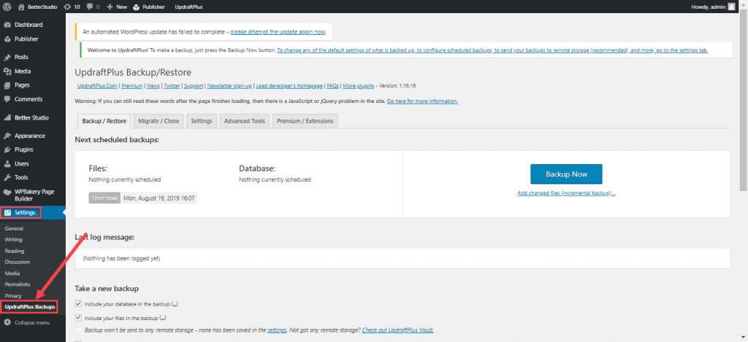
Task: Click the BetterStudio home icon
Action: (x=21, y=7)
